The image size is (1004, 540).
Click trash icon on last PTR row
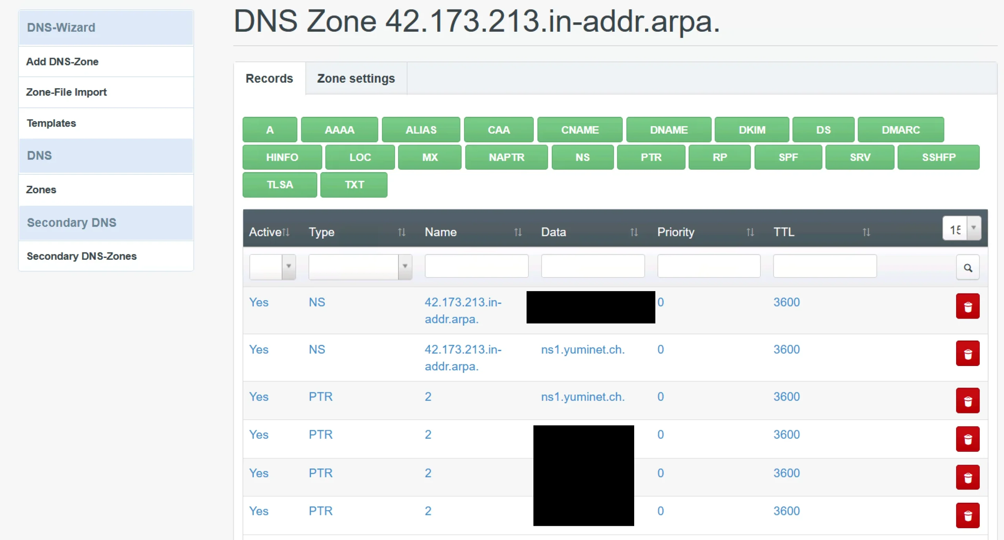(967, 515)
